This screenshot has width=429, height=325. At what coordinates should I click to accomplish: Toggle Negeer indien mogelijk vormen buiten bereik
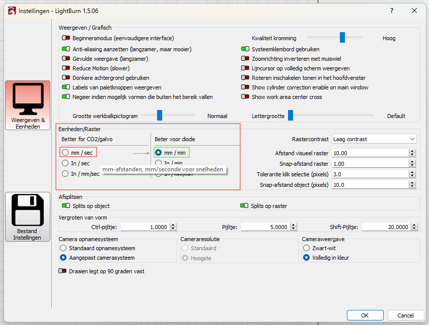pyautogui.click(x=65, y=96)
